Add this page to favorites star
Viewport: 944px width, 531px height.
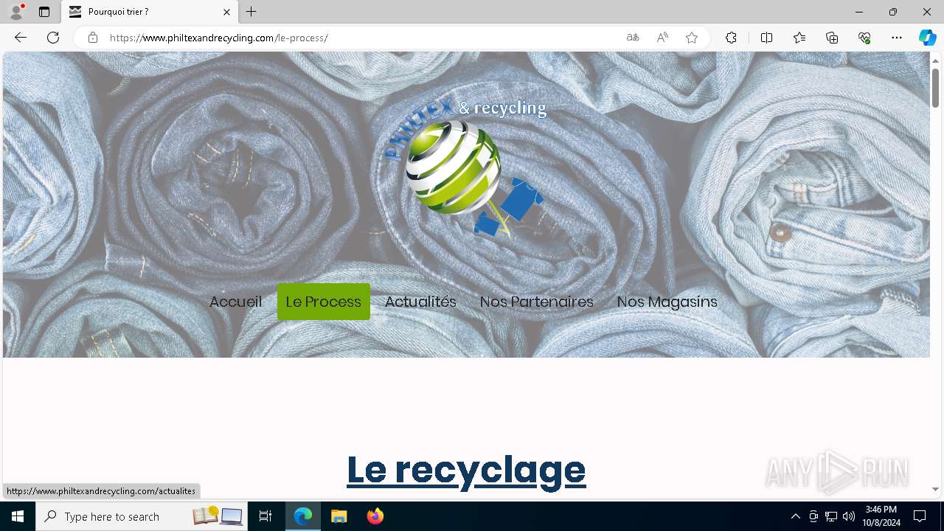[x=692, y=38]
